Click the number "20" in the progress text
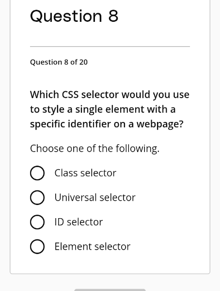Viewport: 220px width, 291px height. (x=83, y=62)
